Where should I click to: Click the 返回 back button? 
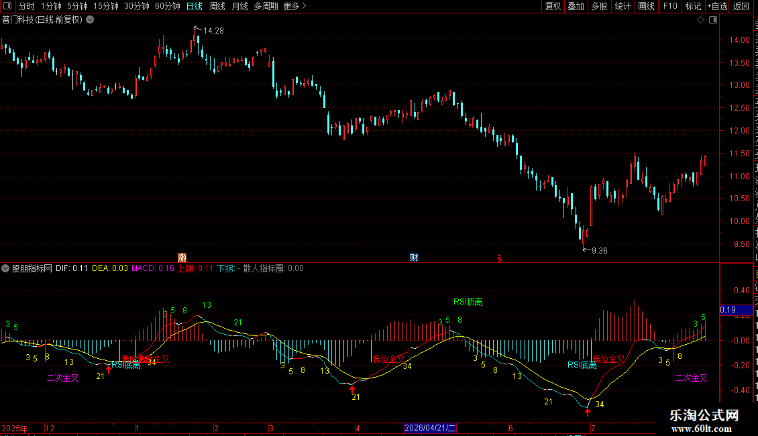tap(741, 6)
